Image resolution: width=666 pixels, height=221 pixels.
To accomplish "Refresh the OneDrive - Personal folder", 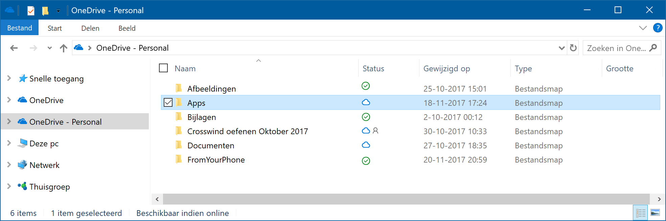I will (573, 48).
